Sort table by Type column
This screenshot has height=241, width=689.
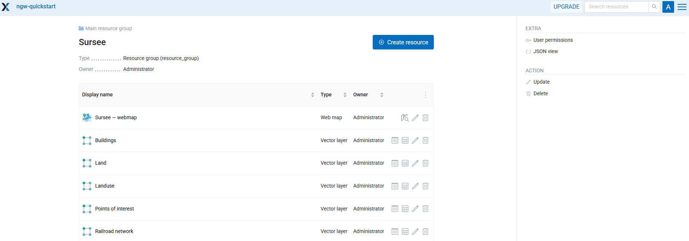(345, 95)
